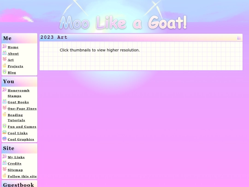
Task: Open Honeycomb Stamps link
Action: click(x=18, y=93)
